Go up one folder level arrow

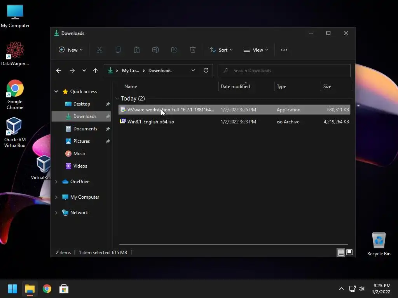pyautogui.click(x=95, y=71)
